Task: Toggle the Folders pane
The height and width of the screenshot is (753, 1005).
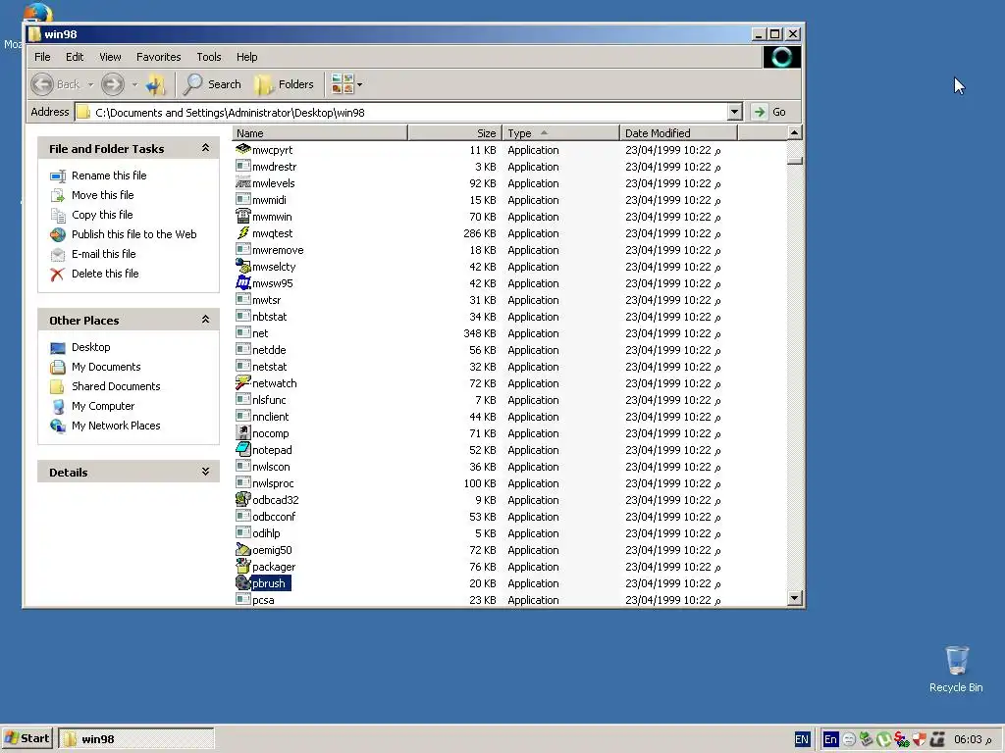Action: point(284,84)
